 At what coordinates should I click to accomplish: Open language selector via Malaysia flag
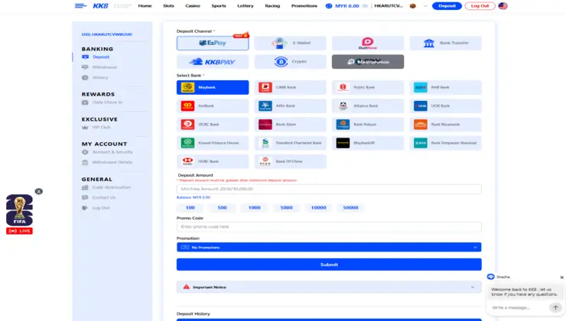[503, 6]
